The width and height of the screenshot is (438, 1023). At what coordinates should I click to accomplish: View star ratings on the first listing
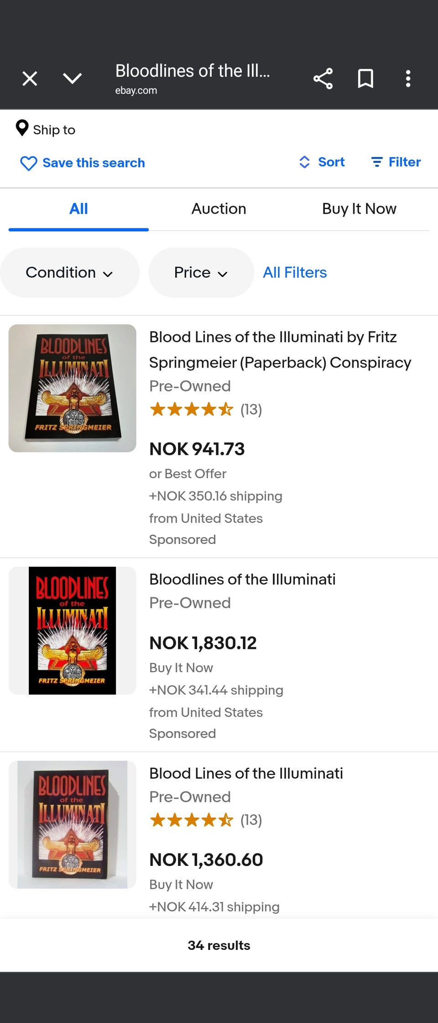pyautogui.click(x=192, y=409)
